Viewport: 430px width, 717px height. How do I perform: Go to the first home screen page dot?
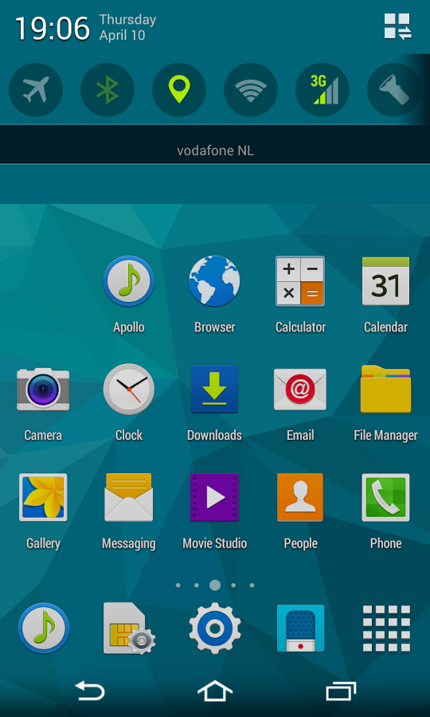pos(178,586)
